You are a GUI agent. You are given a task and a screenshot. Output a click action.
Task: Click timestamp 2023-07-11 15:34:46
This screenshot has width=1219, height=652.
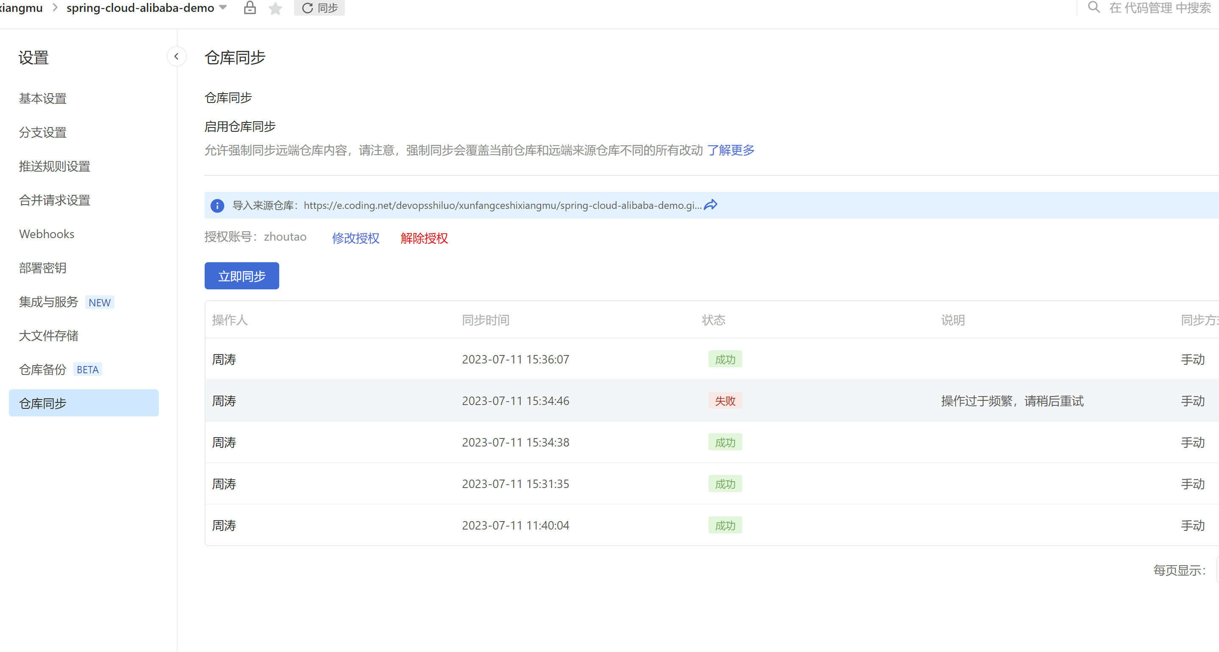515,401
